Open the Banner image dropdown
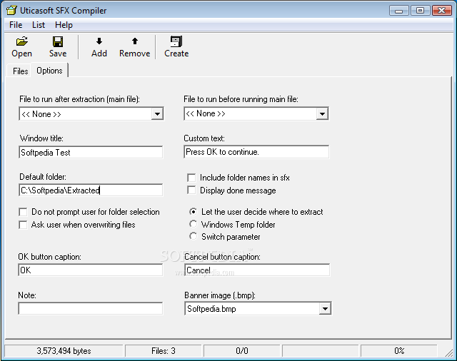The width and height of the screenshot is (457, 361). click(325, 309)
